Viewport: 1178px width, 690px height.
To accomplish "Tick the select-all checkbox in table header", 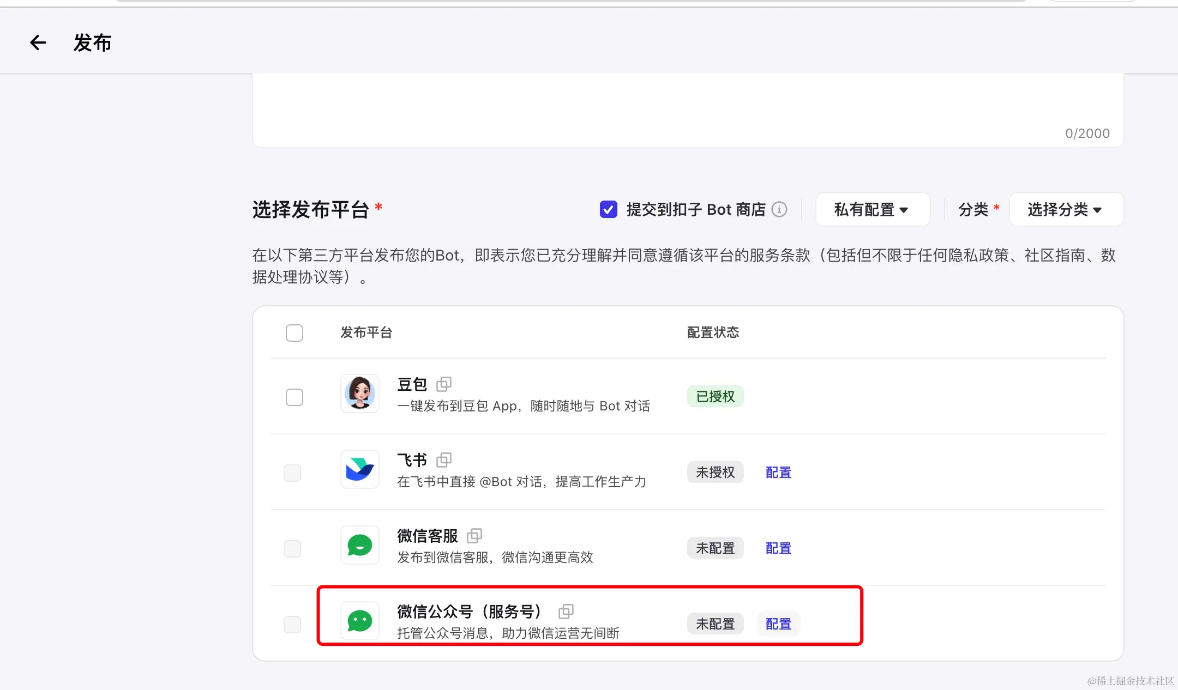I will [294, 333].
